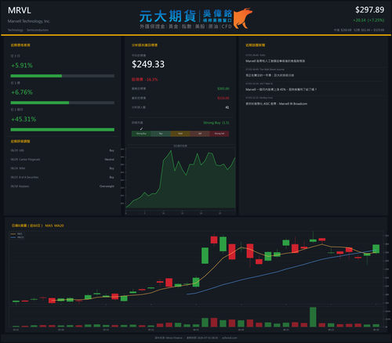Screen dimensions: 392x343
Task: Click the tallest green volume bar
Action: pyautogui.click(x=313, y=317)
